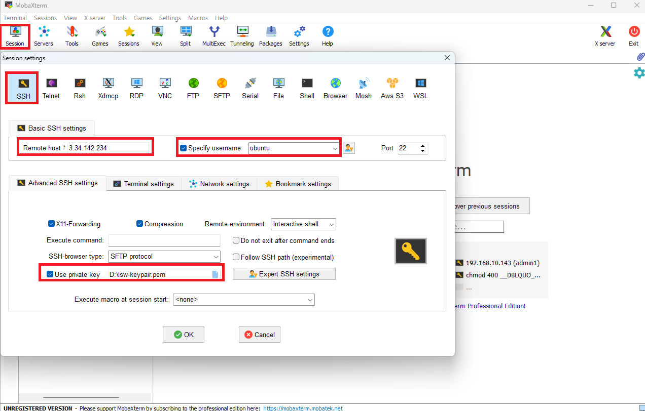Select the VNC session type
This screenshot has height=411, width=645.
[165, 88]
